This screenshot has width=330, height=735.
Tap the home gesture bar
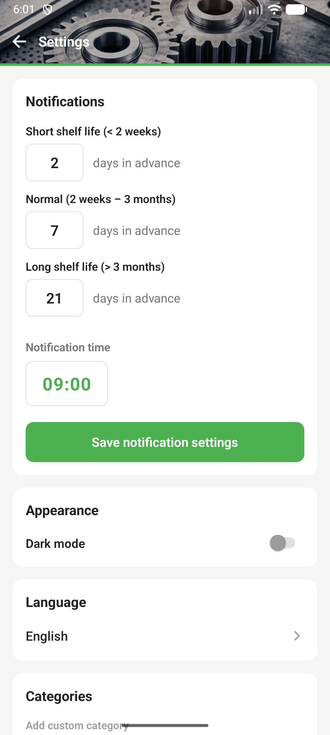165,725
